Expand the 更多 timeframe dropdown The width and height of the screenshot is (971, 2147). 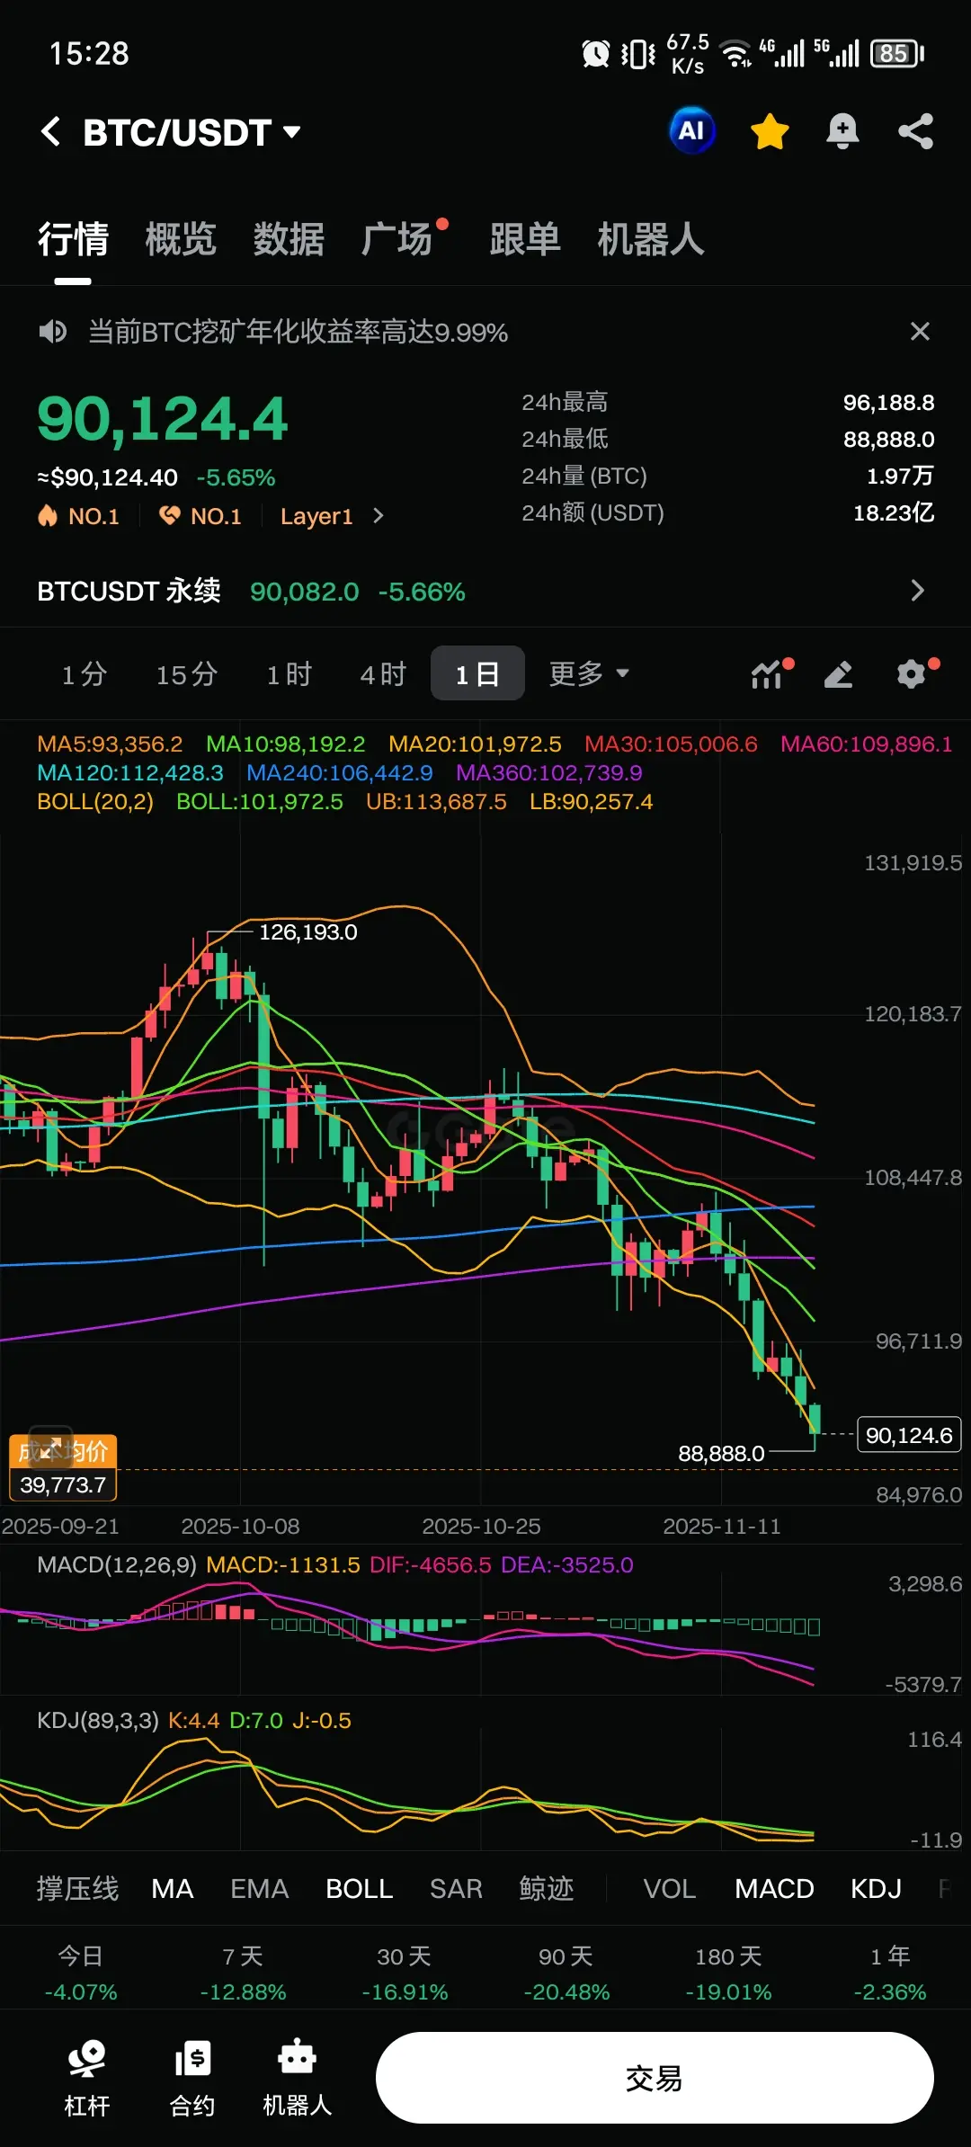click(589, 673)
